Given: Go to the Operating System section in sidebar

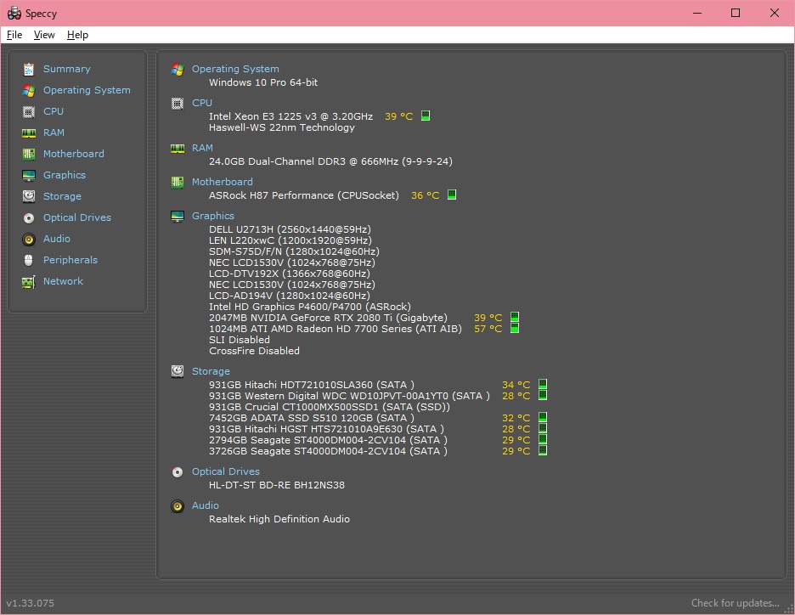Looking at the screenshot, I should (x=87, y=90).
